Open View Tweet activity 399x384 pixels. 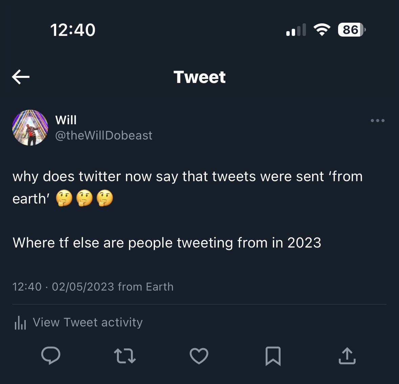pos(88,322)
